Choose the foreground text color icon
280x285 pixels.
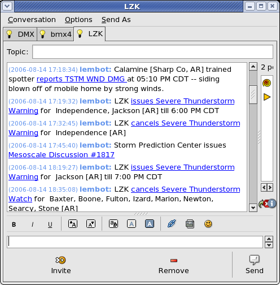(132, 224)
